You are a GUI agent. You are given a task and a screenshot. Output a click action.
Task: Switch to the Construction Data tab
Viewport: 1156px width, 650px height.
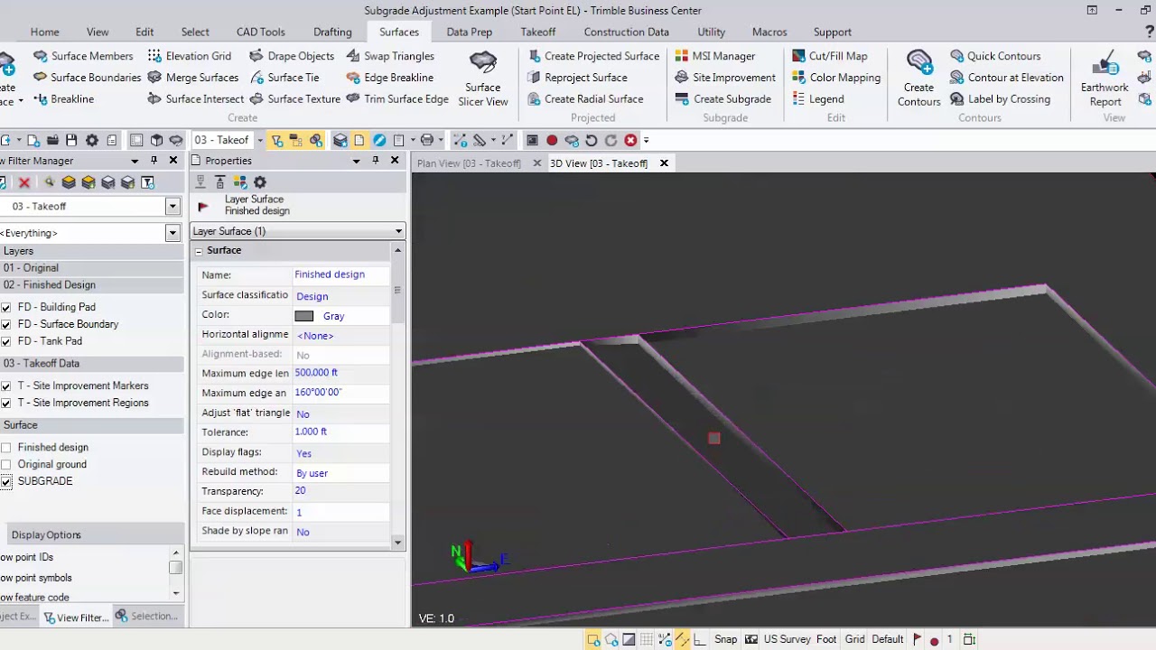[626, 32]
